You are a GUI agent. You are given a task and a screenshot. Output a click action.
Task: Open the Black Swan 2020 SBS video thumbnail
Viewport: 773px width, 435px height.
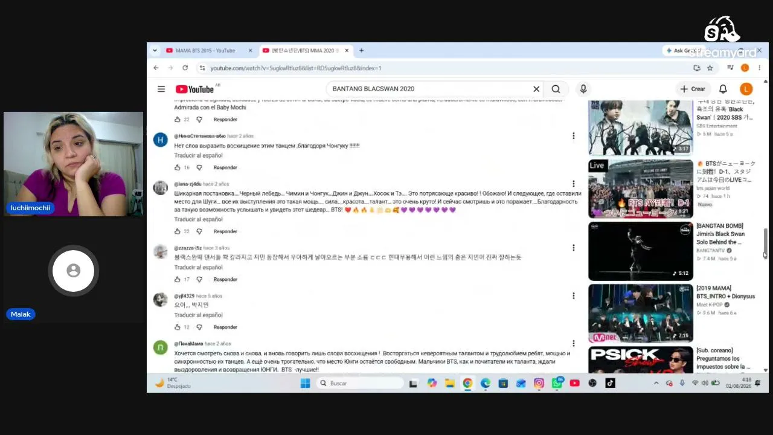[x=641, y=127]
